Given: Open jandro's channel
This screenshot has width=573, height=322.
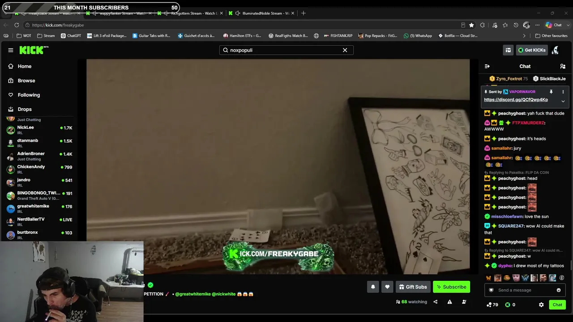Looking at the screenshot, I should click(x=39, y=182).
